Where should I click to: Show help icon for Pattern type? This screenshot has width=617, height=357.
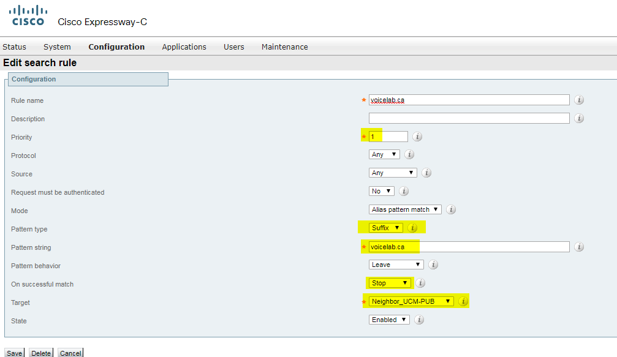pos(412,228)
